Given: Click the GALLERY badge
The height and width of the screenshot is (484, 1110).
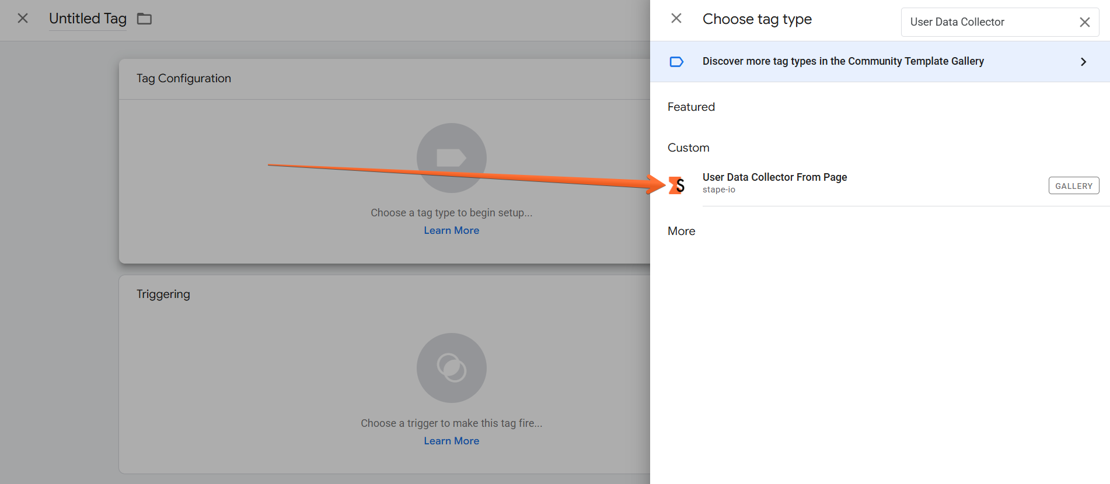Looking at the screenshot, I should pos(1074,185).
